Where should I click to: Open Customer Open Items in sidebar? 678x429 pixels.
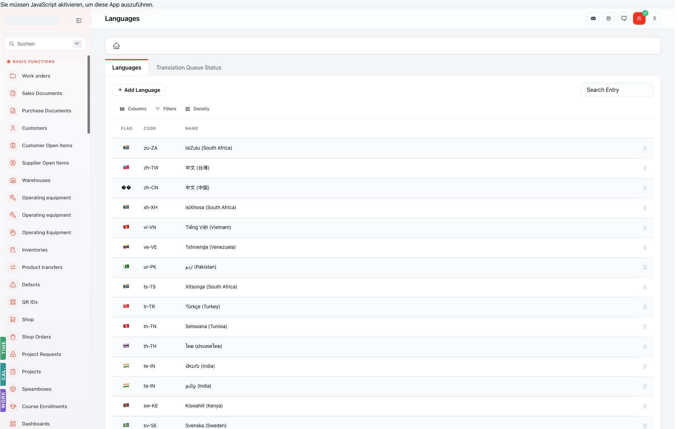coord(45,145)
